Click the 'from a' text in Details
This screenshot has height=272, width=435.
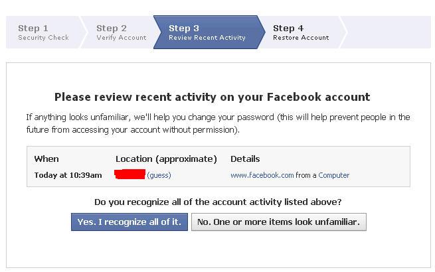pyautogui.click(x=306, y=175)
